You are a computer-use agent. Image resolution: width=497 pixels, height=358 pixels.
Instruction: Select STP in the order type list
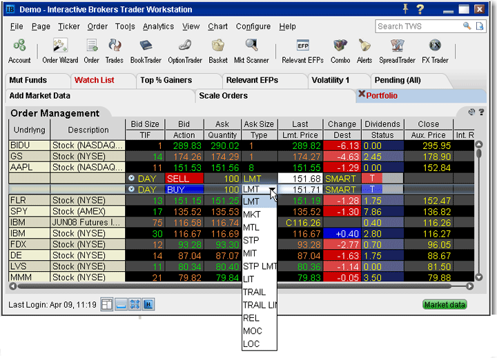point(260,241)
